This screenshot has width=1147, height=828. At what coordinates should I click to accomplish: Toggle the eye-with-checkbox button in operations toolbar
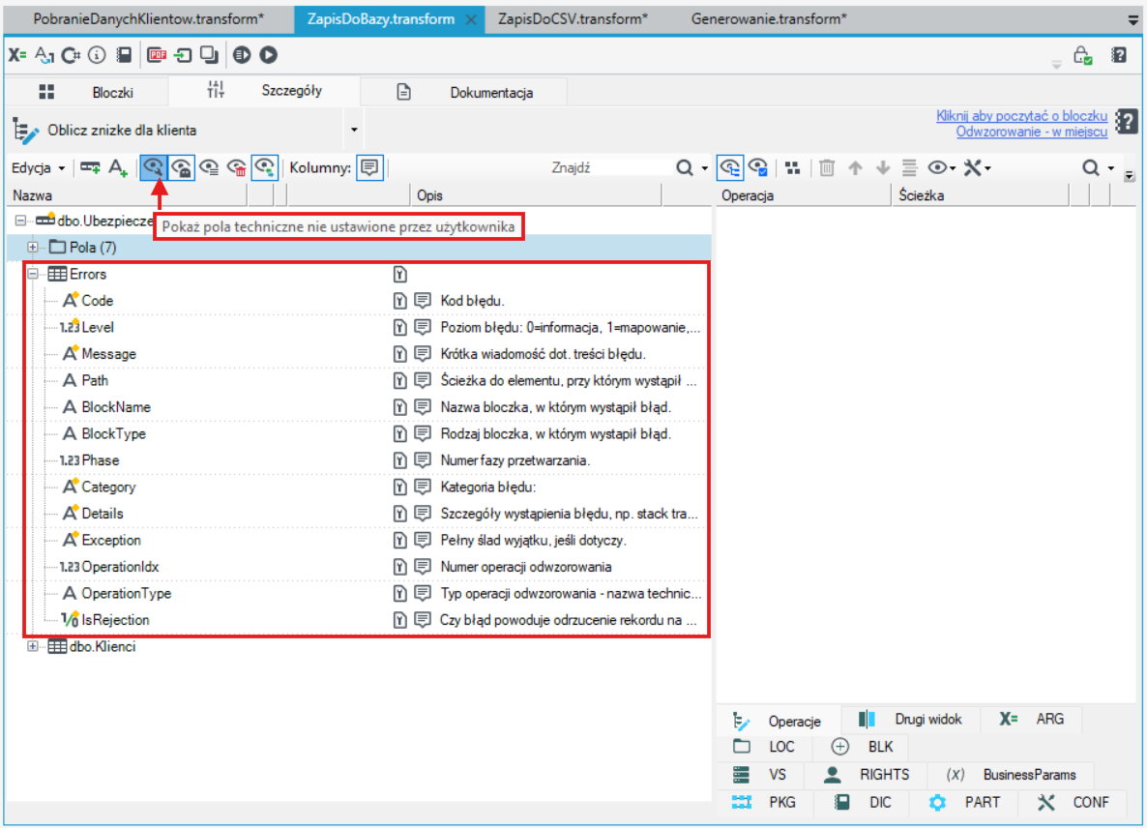(x=758, y=167)
